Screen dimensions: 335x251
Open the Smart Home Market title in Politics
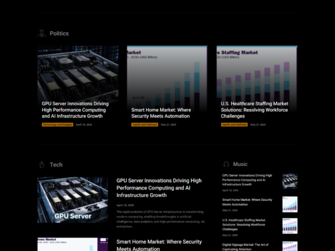point(161,113)
